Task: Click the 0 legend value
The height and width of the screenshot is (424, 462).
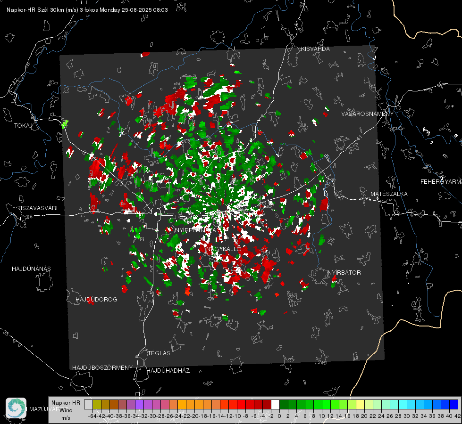Action: point(279,416)
